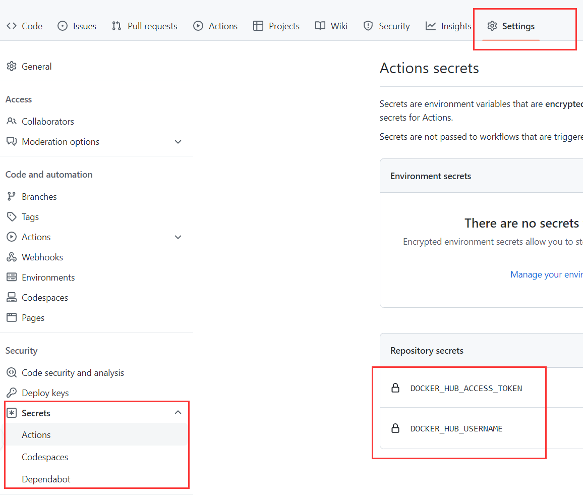Open Collaborators settings page
The height and width of the screenshot is (496, 583).
[x=47, y=122]
